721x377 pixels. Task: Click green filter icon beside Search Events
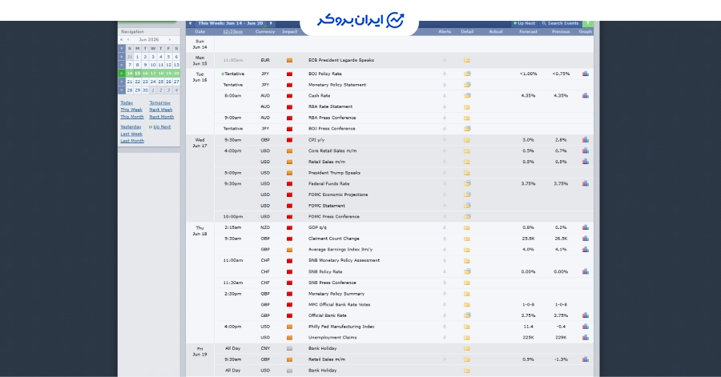[x=587, y=23]
